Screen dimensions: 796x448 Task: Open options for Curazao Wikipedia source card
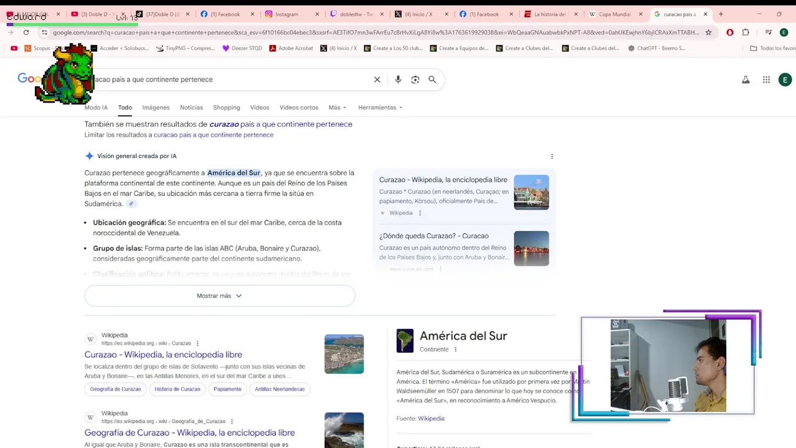click(420, 213)
